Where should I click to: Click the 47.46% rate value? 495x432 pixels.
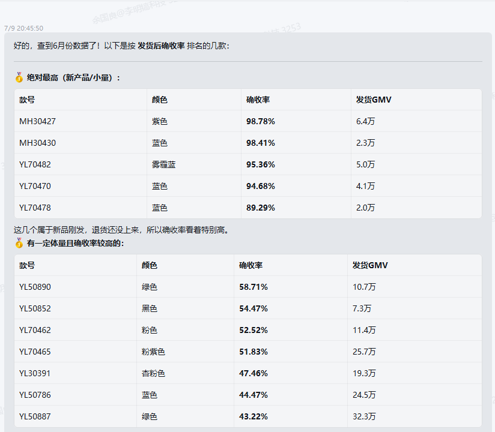coord(253,373)
